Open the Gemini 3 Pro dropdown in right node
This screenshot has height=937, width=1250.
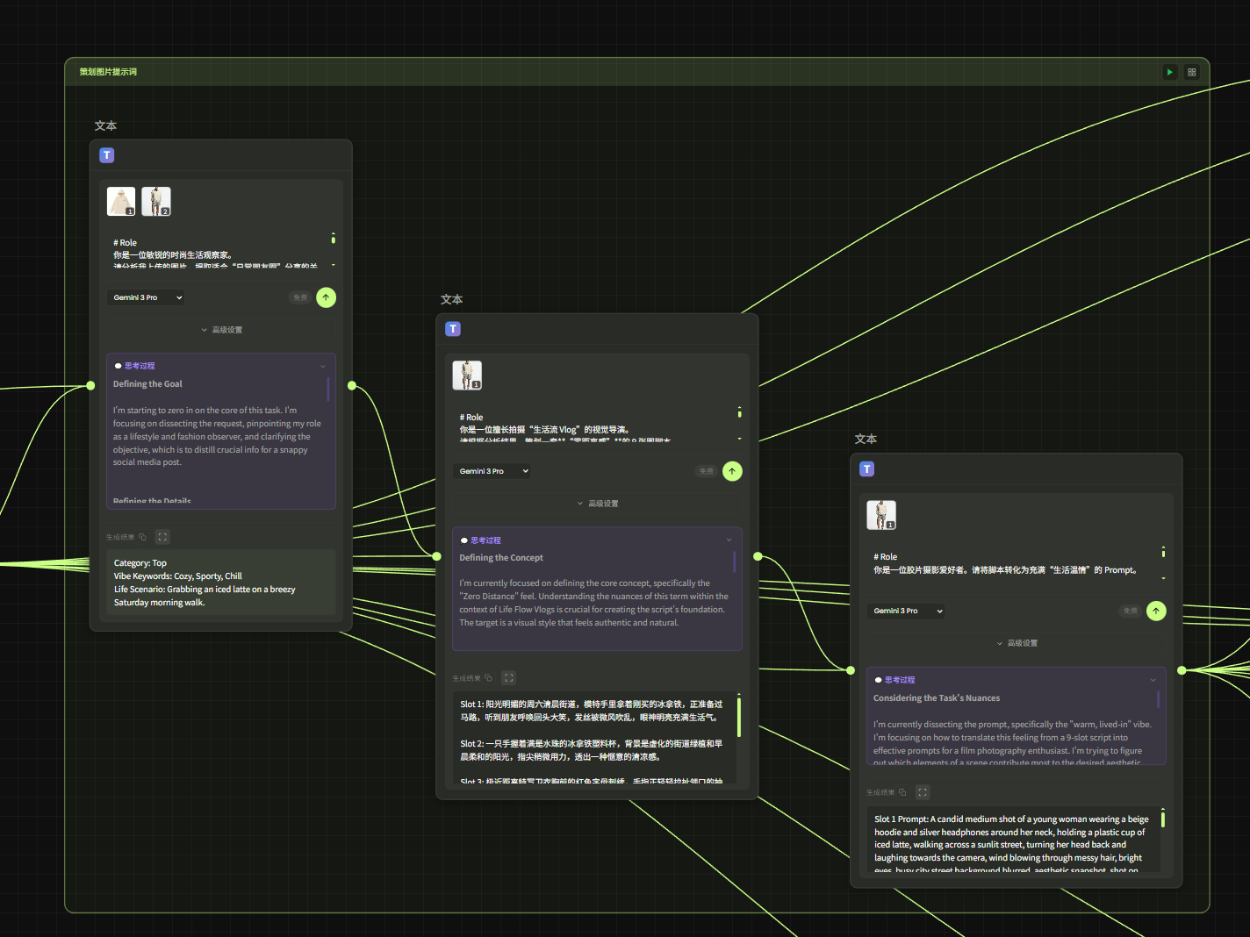point(908,611)
